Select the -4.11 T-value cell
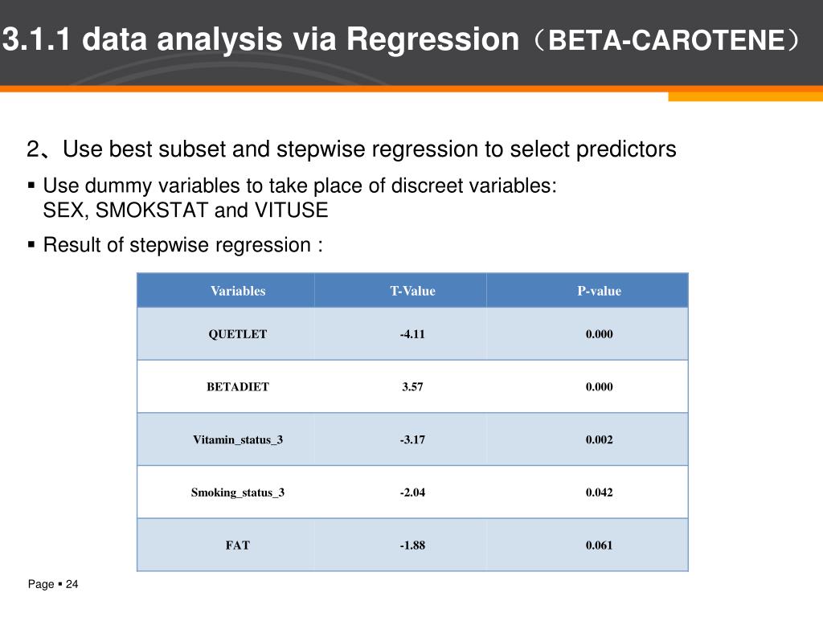823x617 pixels. coord(412,334)
